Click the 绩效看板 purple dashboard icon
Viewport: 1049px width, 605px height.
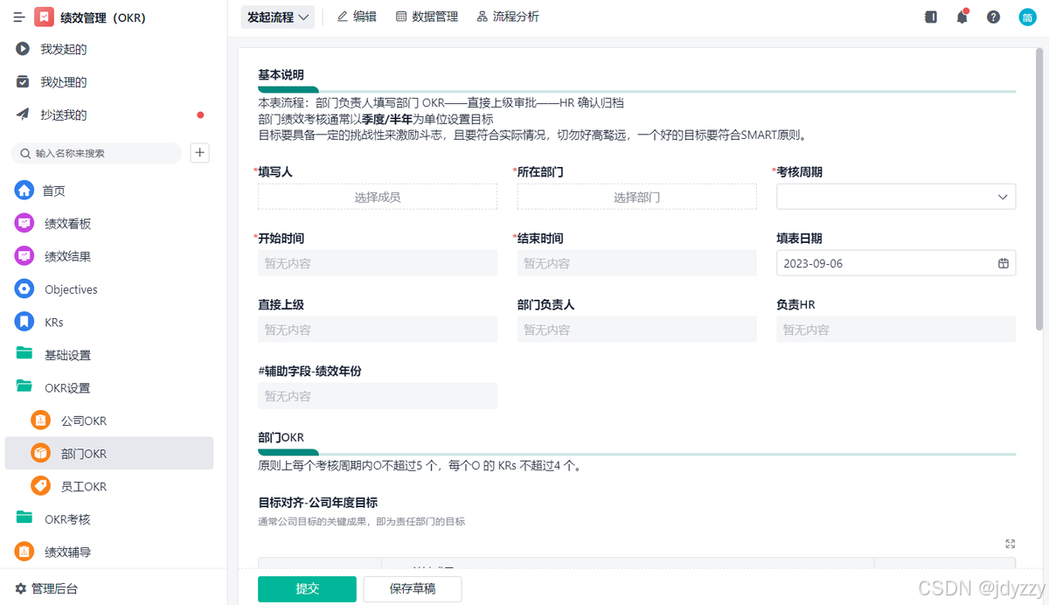[x=24, y=224]
